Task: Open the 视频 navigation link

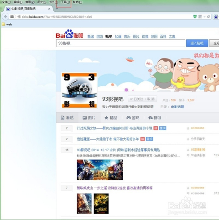Action: click(x=145, y=37)
